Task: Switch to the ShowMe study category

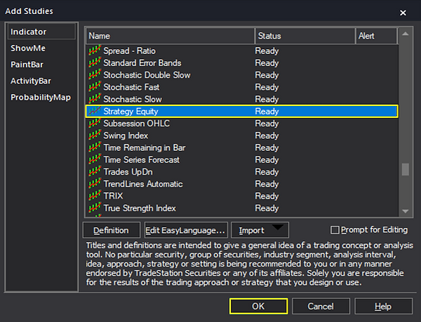Action: click(28, 48)
